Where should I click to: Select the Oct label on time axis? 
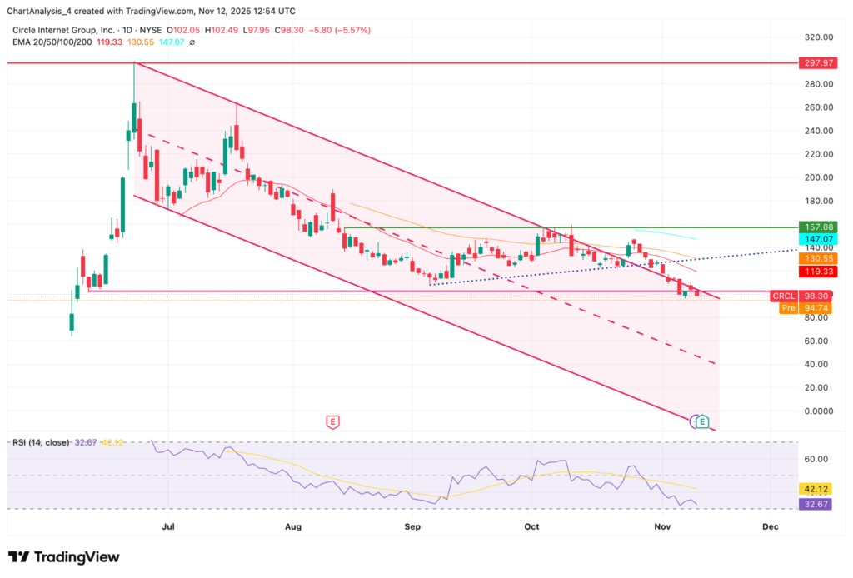pos(532,526)
